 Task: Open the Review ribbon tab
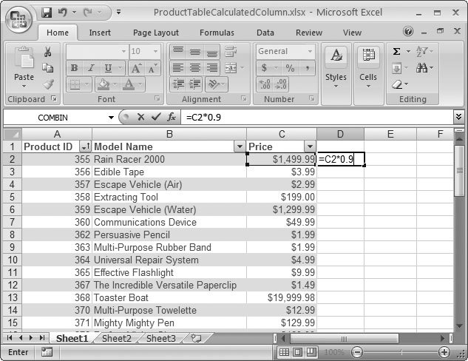point(309,33)
